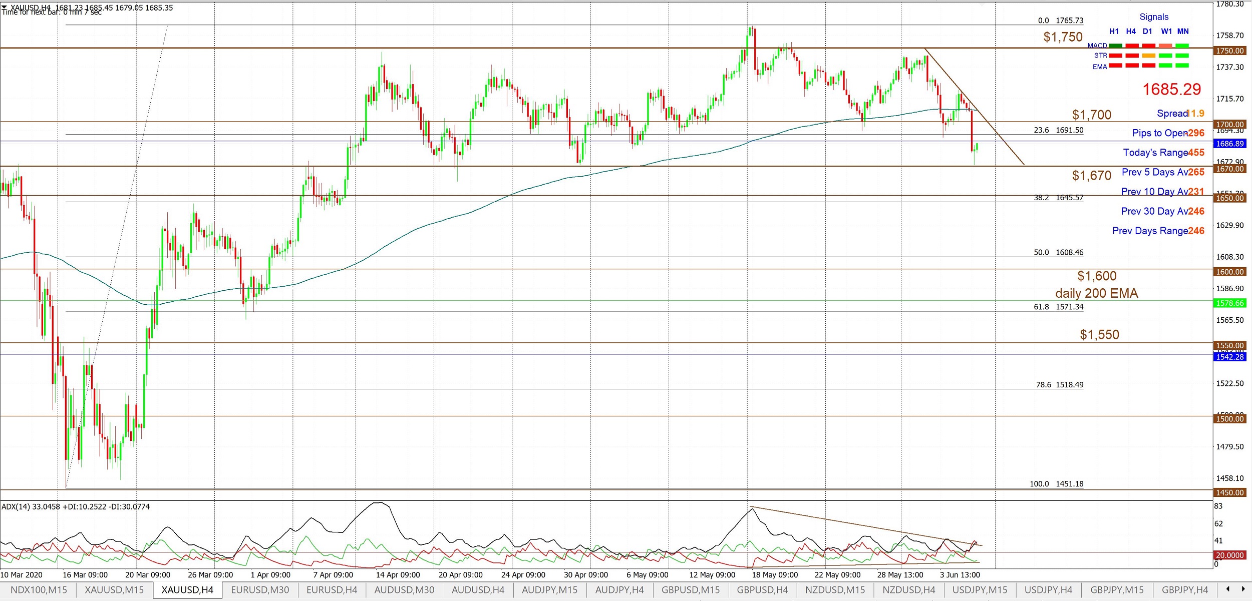Select the 1600.00 price axis marker
Screen dimensions: 1252x601
pos(1230,272)
